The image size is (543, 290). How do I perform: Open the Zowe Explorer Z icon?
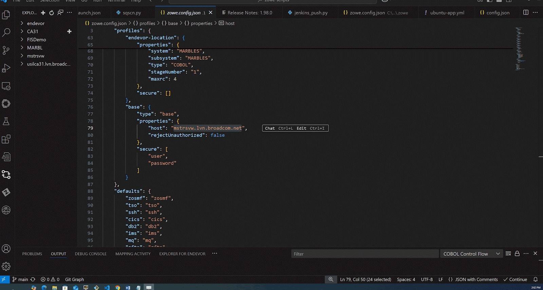tap(6, 192)
